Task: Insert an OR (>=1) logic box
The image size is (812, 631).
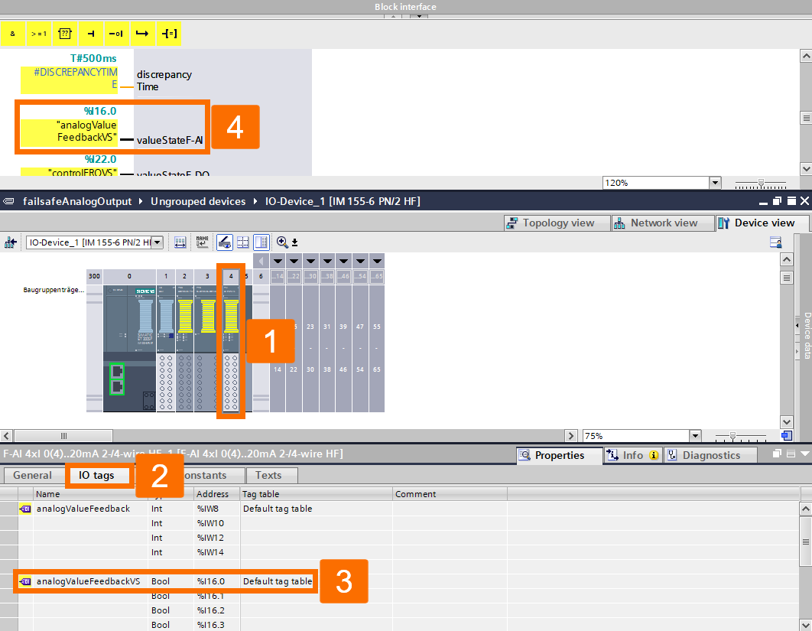Action: click(38, 34)
